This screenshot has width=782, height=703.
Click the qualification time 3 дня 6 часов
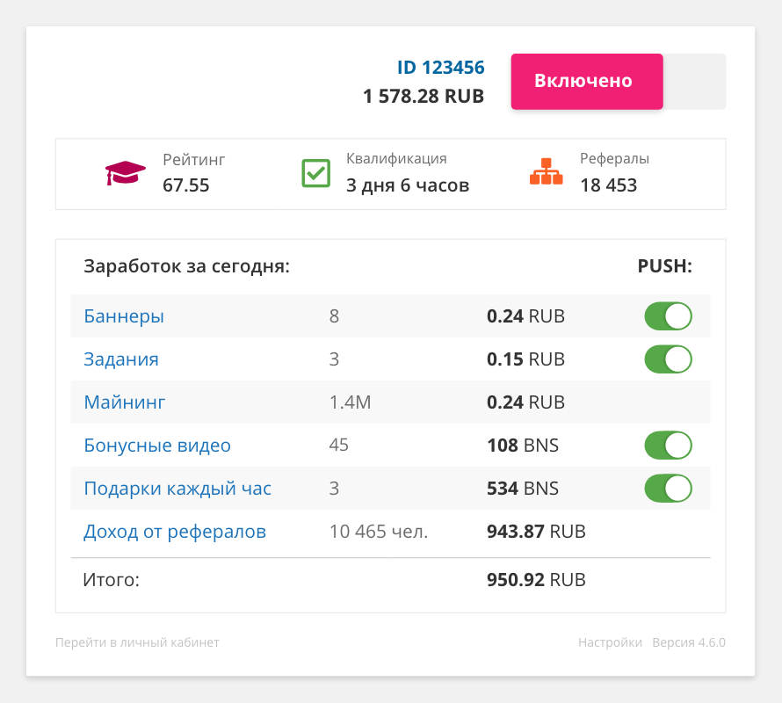click(408, 185)
